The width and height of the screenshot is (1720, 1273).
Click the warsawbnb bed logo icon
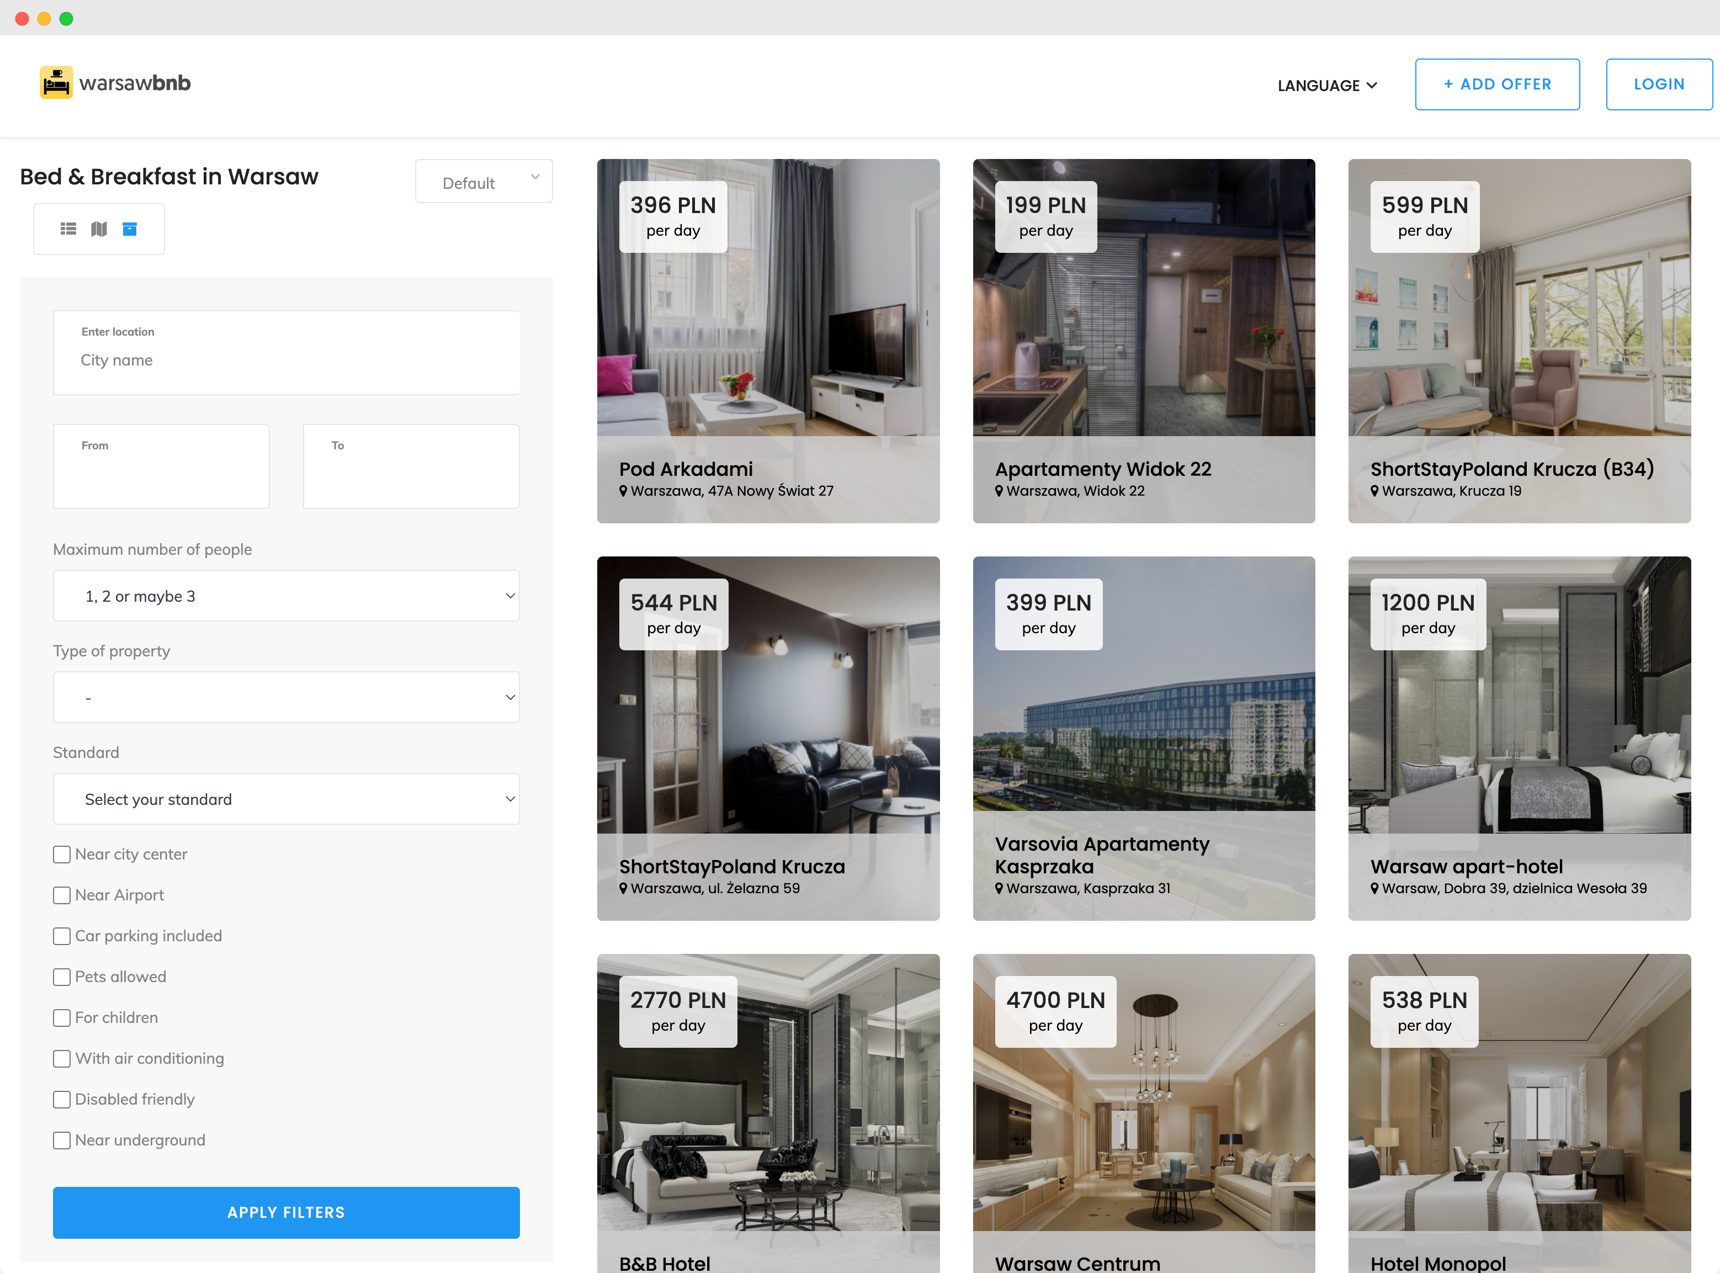pyautogui.click(x=56, y=82)
